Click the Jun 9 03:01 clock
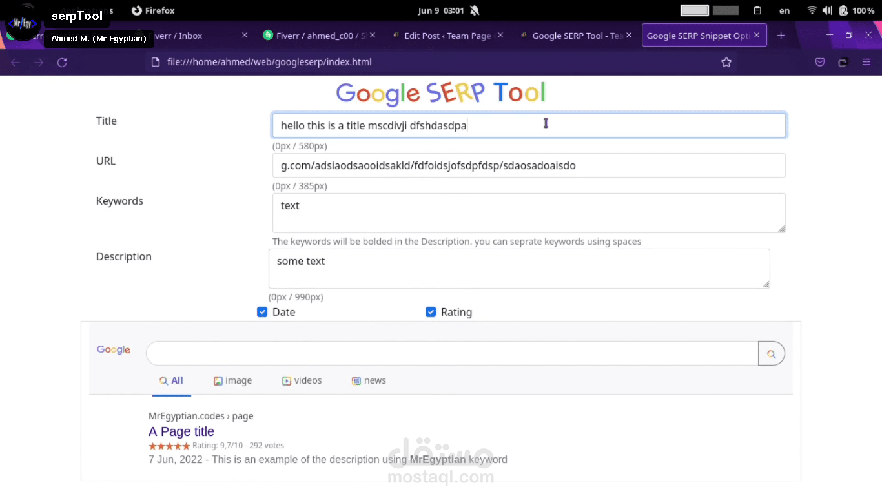 tap(441, 10)
